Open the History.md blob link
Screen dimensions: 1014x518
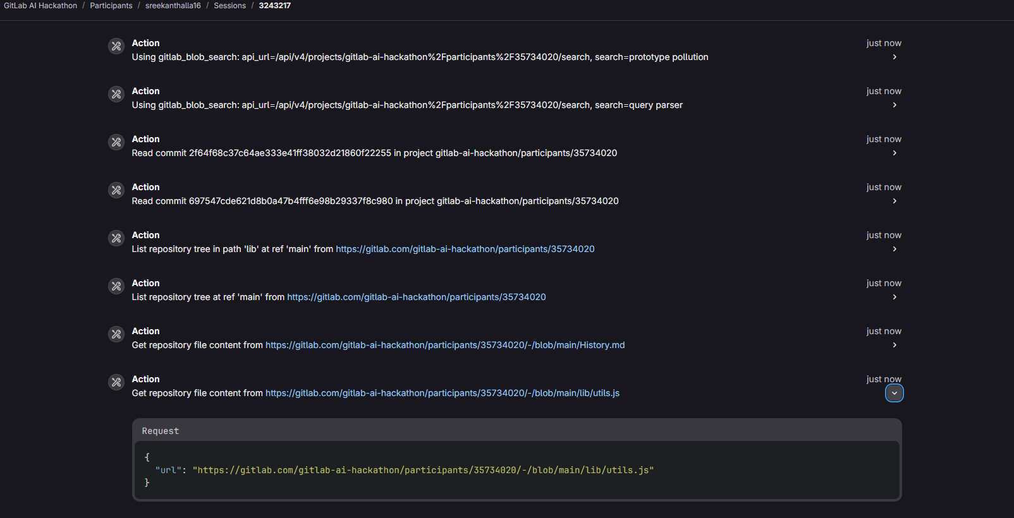445,345
